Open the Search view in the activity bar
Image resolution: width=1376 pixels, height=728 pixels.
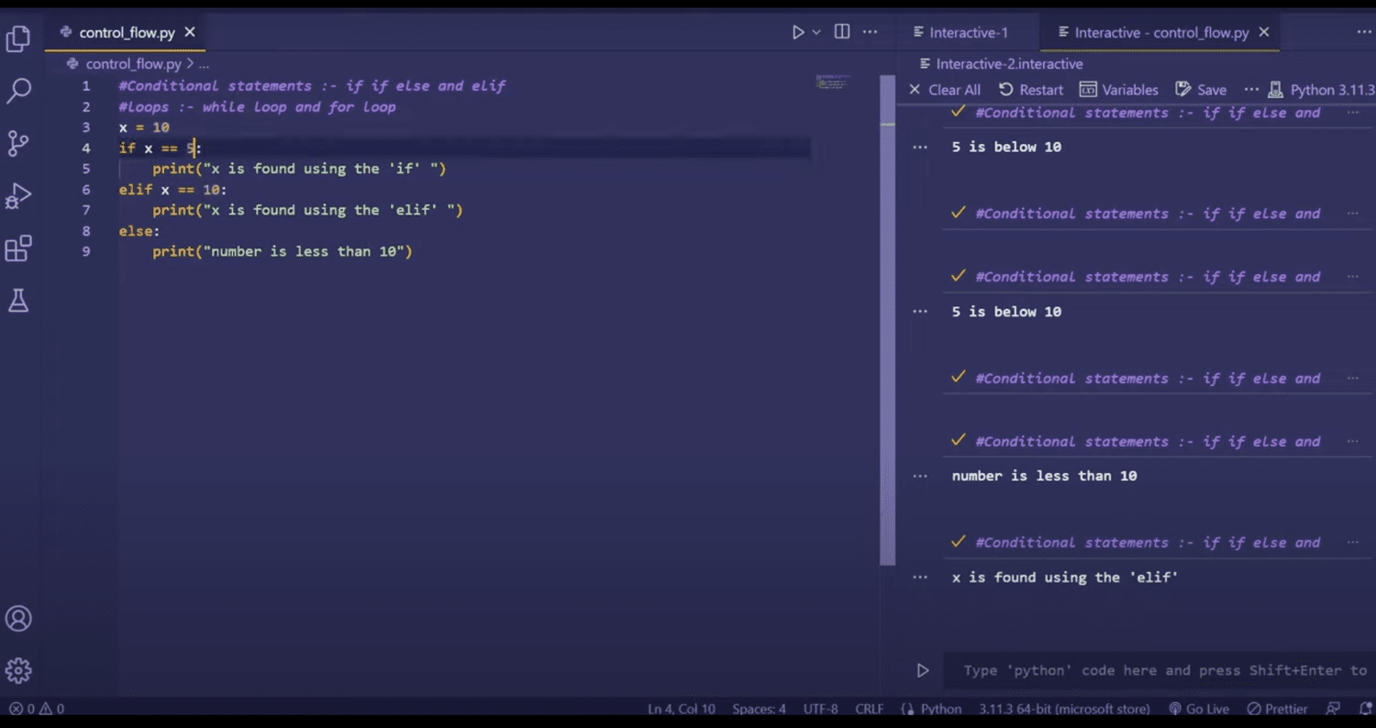click(x=18, y=90)
